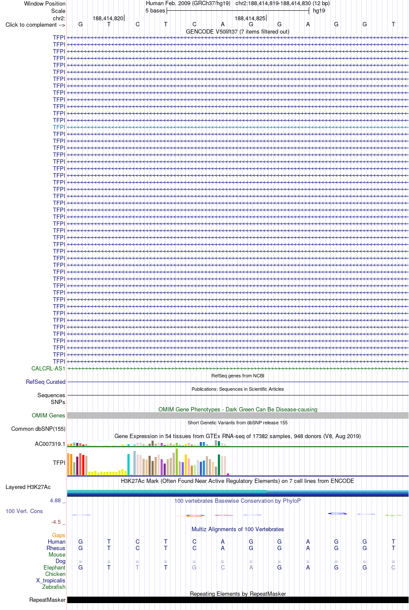Click 'Repeating Elements by RepeatMasker' title
The height and width of the screenshot is (610, 409).
[x=238, y=594]
